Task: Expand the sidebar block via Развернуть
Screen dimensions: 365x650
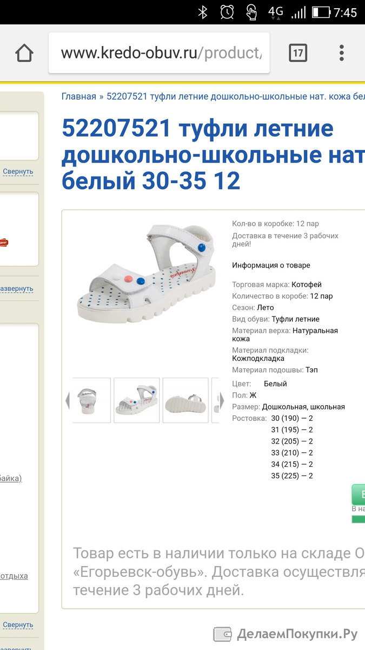Action: point(16,288)
